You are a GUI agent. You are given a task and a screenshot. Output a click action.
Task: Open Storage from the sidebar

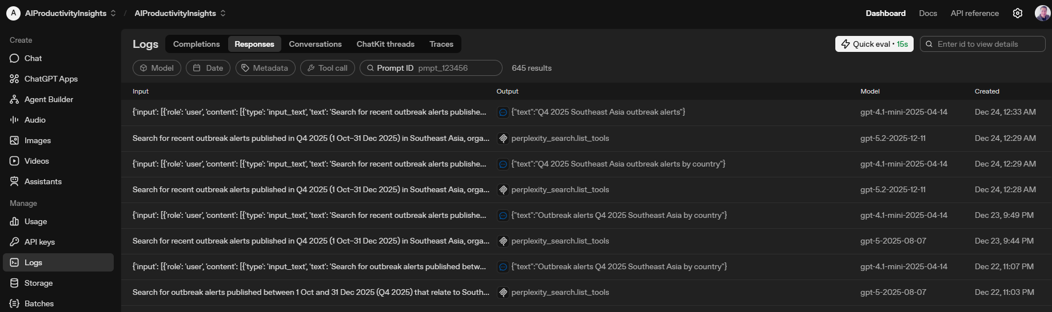click(x=38, y=283)
